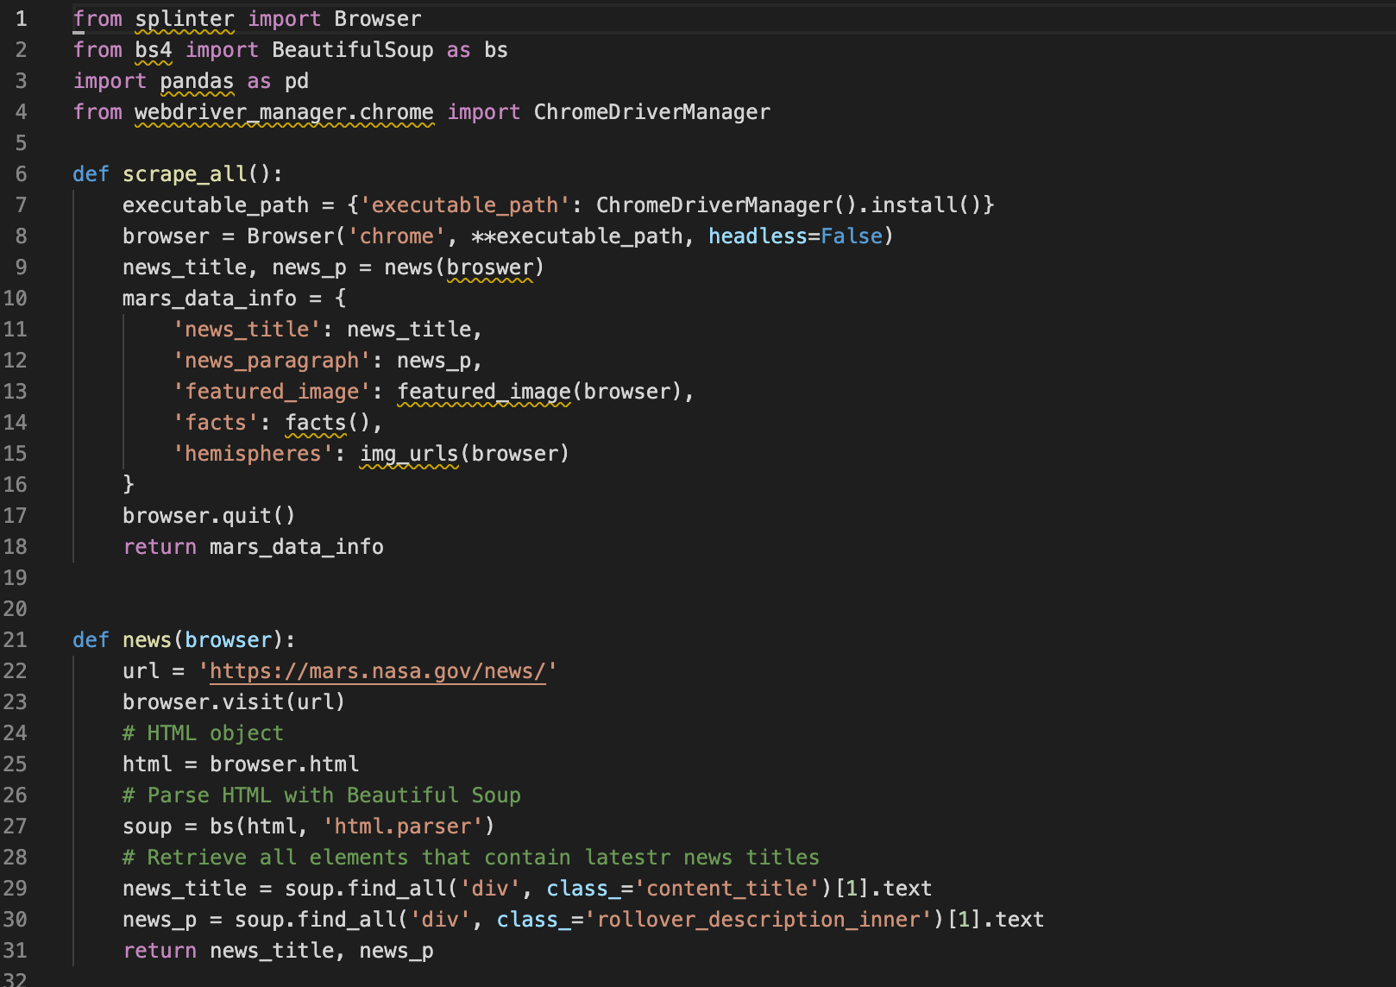Image resolution: width=1396 pixels, height=987 pixels.
Task: Open the mars.nasa.gov news URL
Action: coord(378,670)
